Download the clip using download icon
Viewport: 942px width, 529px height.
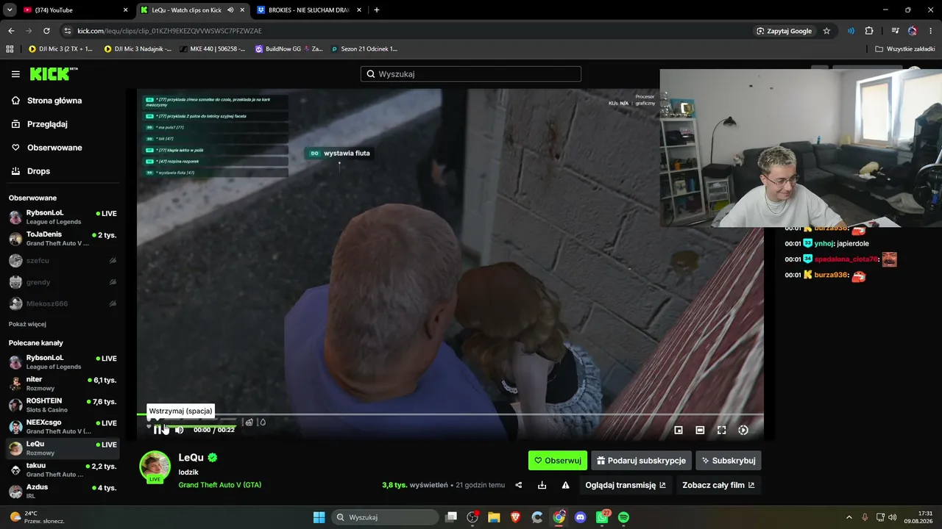click(542, 485)
